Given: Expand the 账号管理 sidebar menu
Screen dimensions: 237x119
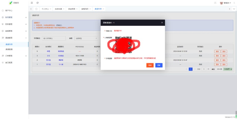Looking at the screenshot, I should pos(14,17).
